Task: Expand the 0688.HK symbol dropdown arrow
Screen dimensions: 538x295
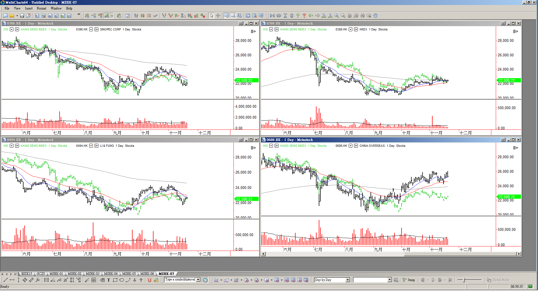Action: coord(350,146)
